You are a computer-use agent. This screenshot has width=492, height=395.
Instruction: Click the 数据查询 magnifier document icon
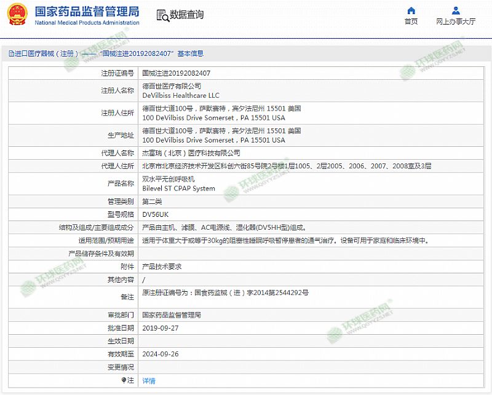pyautogui.click(x=162, y=15)
